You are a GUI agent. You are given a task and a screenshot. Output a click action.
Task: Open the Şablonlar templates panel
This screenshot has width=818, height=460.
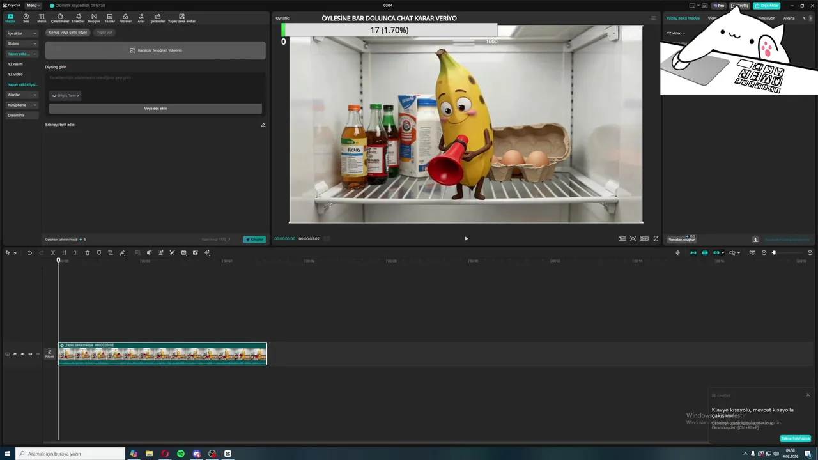tap(157, 18)
